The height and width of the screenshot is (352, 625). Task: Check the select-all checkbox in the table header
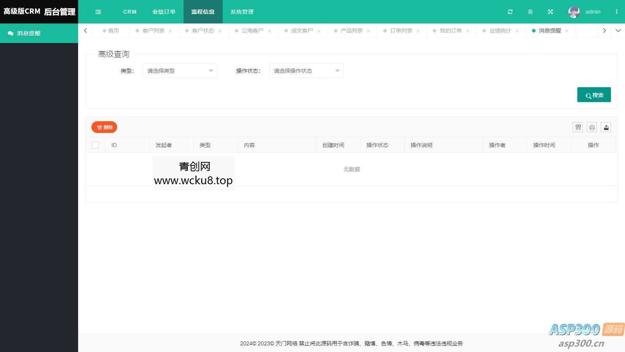coord(95,145)
